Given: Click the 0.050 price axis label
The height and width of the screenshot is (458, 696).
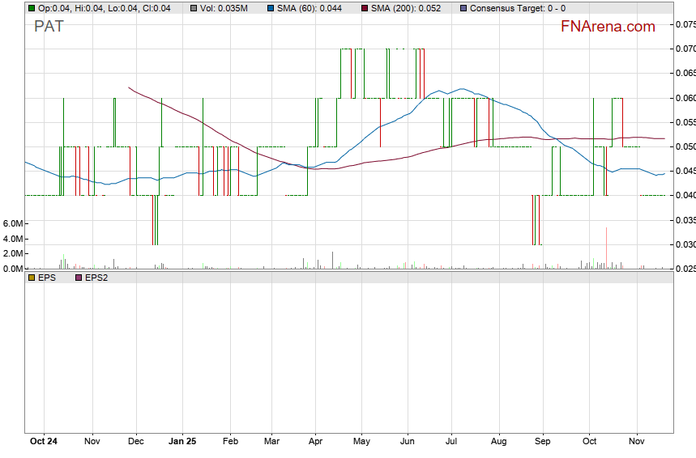Looking at the screenshot, I should (685, 146).
